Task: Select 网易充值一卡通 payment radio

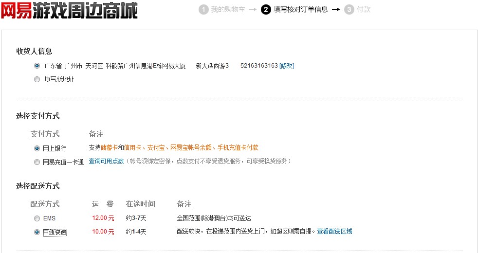Action: (37, 162)
